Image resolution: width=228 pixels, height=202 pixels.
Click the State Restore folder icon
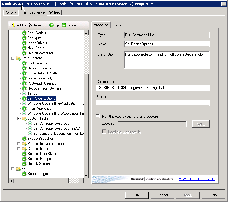(x=18, y=58)
